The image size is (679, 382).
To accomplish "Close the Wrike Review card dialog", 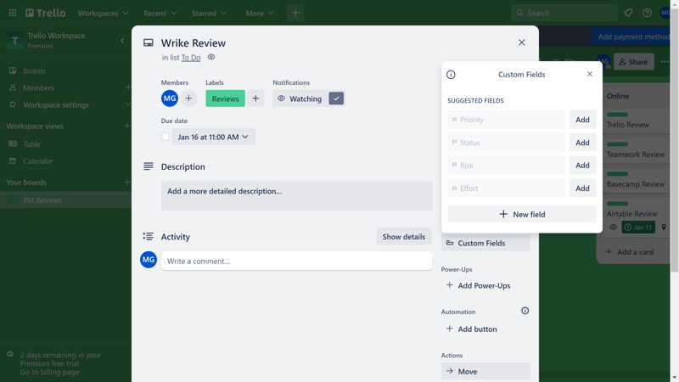I will [522, 42].
